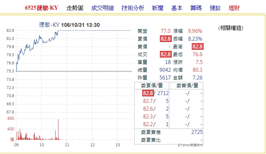Click the 漲幅 value 9.96%
Image resolution: width=266 pixels, height=154 pixels.
click(195, 31)
